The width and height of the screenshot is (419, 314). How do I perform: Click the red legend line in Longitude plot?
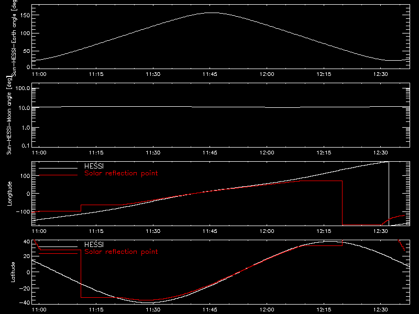tap(58, 175)
